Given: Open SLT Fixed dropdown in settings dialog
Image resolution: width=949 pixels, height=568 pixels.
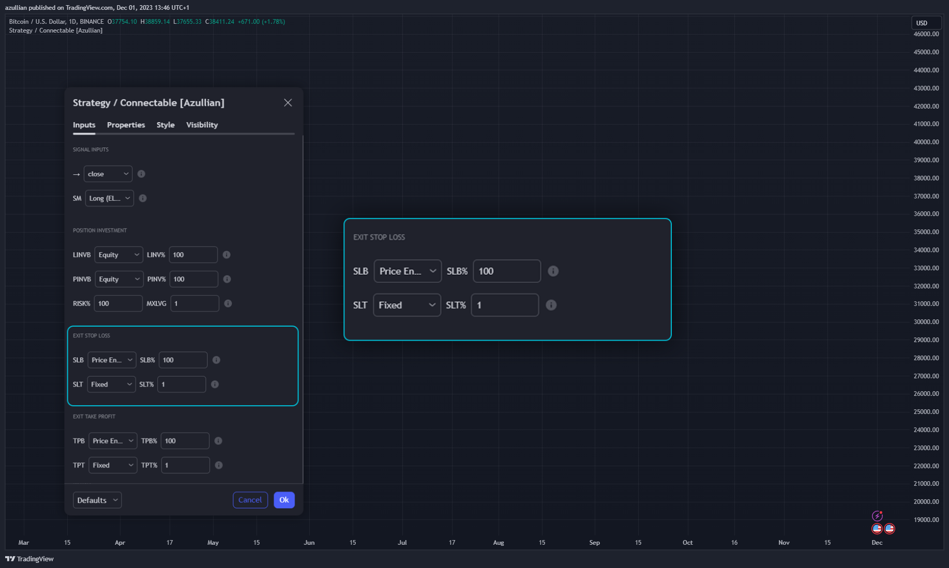Looking at the screenshot, I should pos(111,385).
